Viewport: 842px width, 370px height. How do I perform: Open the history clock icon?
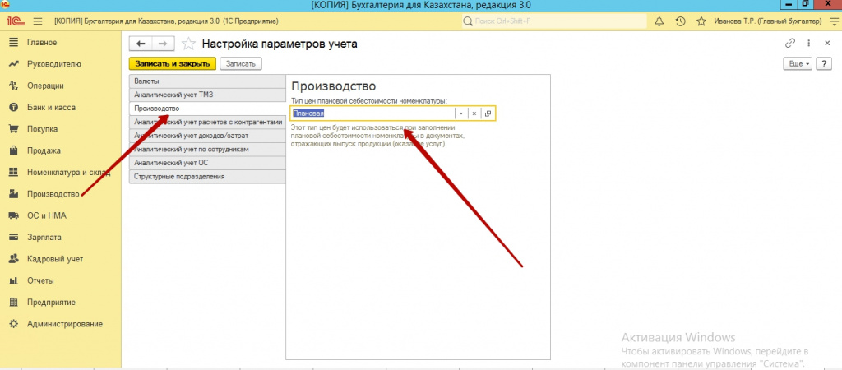tap(680, 21)
